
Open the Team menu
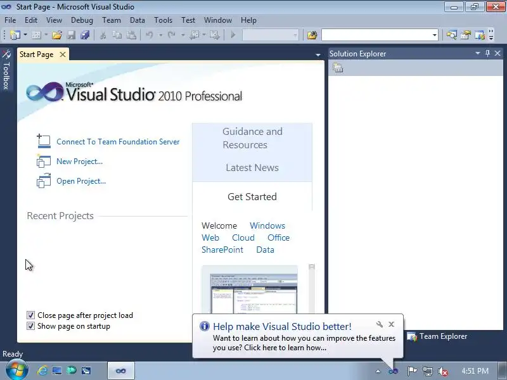pyautogui.click(x=112, y=20)
